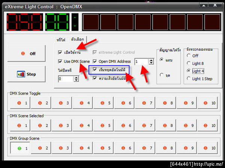The height and width of the screenshot is (168, 225).
Task: Click the Off power button
Action: (x=26, y=54)
